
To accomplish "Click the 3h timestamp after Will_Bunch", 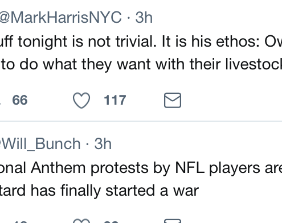I will (103, 144).
